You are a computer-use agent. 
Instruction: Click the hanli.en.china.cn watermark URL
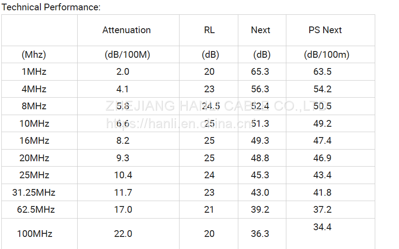tap(180, 124)
